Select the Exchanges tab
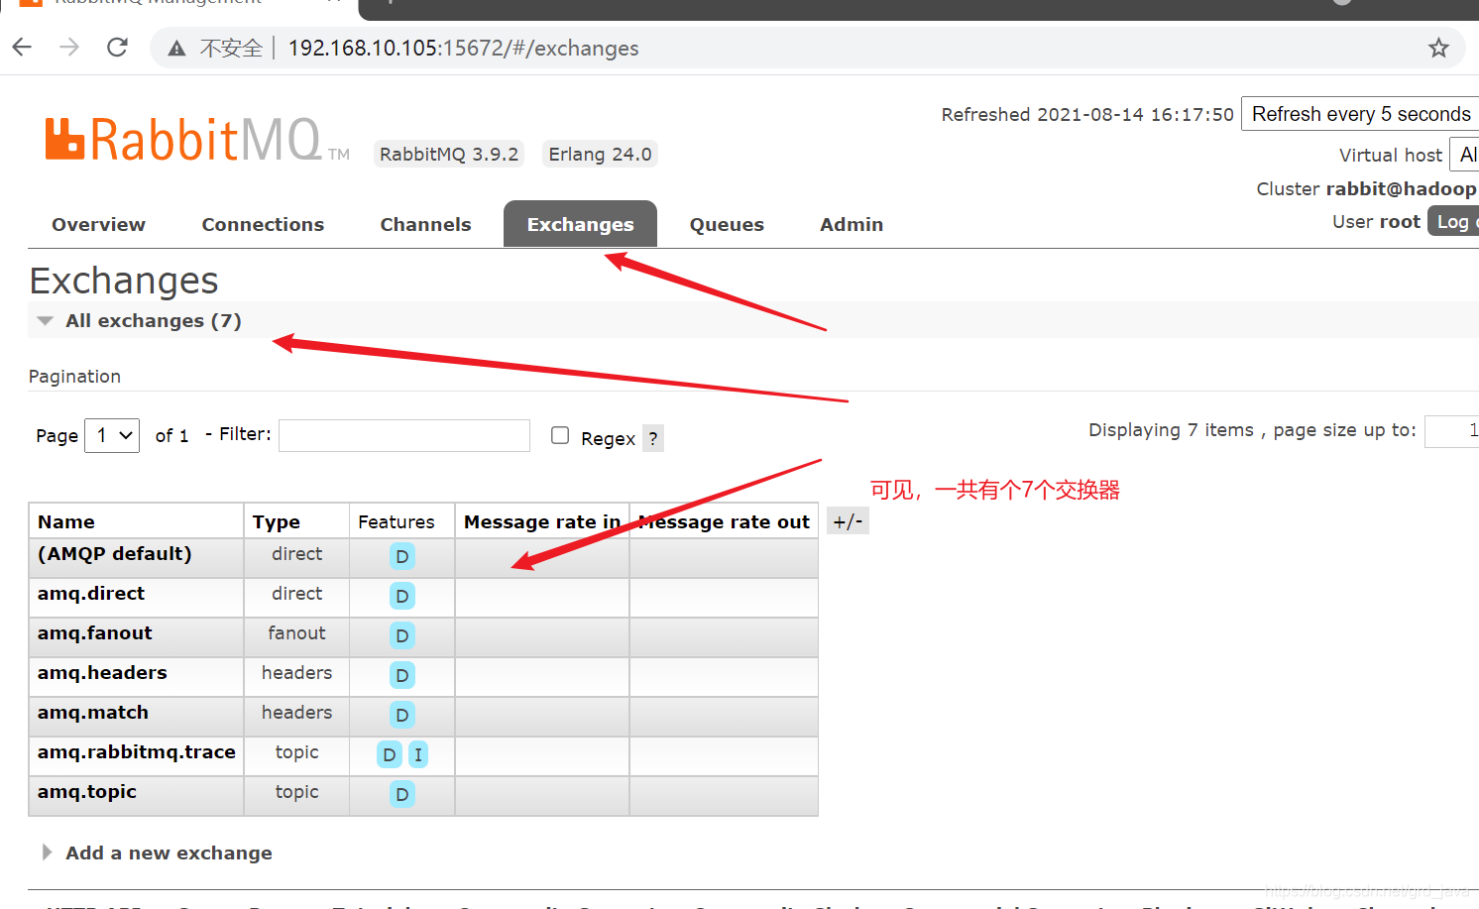 [x=580, y=225]
